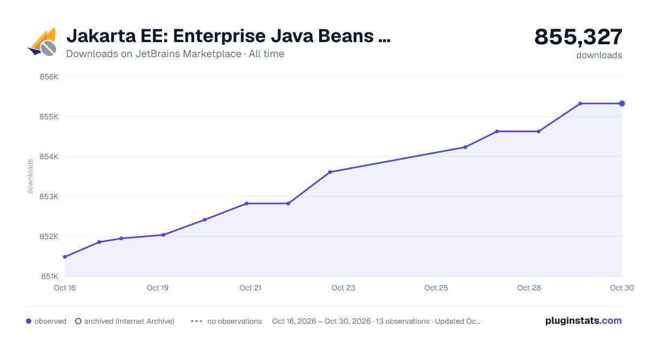Click the 854K y-axis label
The height and width of the screenshot is (340, 648).
point(49,157)
